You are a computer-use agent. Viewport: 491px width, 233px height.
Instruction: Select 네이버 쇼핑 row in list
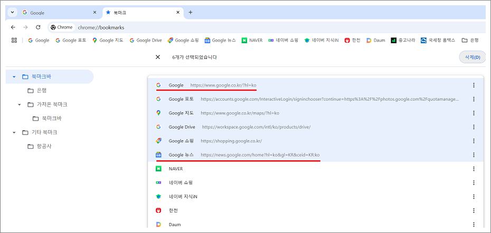click(x=316, y=182)
